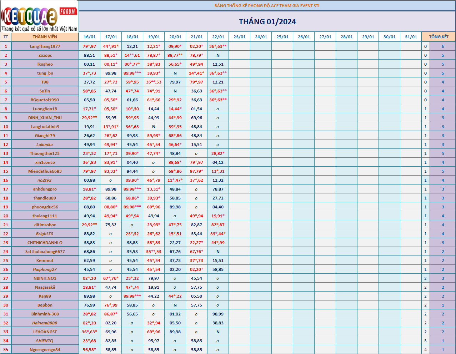Select lkngheo's '00*,77*' cell

[132, 64]
